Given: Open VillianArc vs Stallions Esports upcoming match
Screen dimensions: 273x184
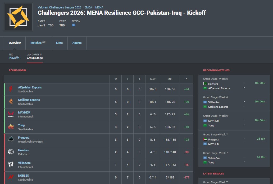Looking at the screenshot, I should coord(234,102).
